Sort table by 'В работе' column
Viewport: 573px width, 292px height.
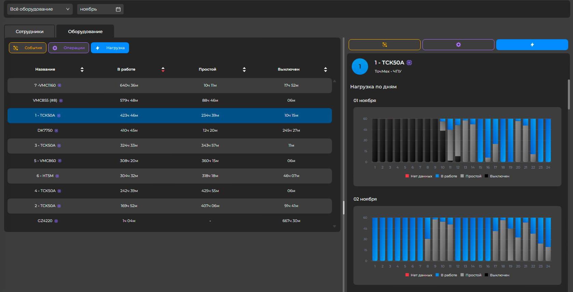point(163,70)
